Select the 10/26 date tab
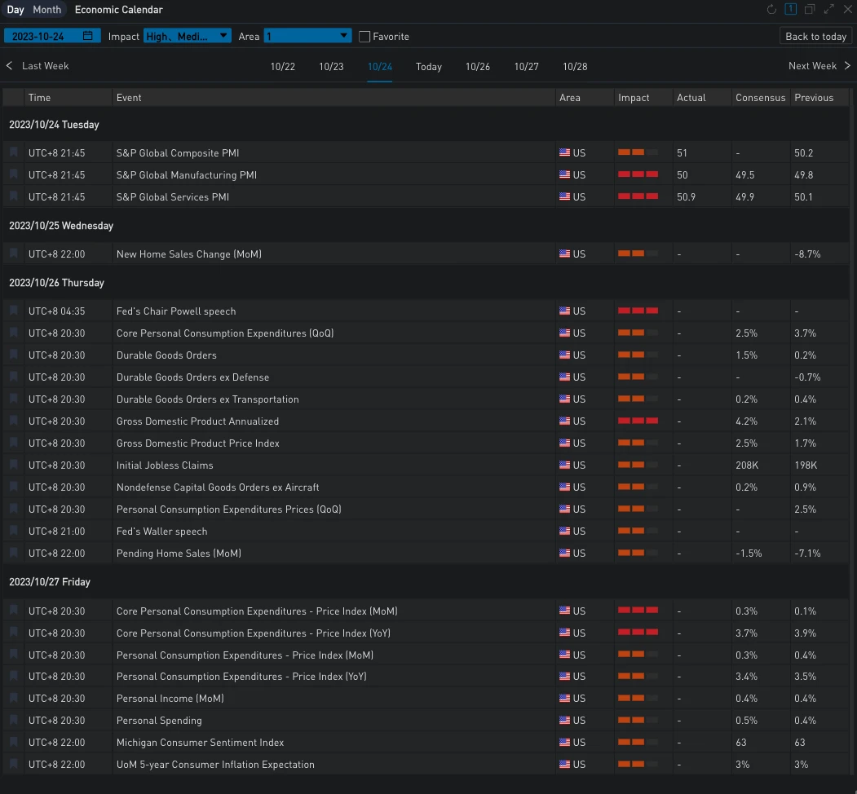 click(x=478, y=67)
